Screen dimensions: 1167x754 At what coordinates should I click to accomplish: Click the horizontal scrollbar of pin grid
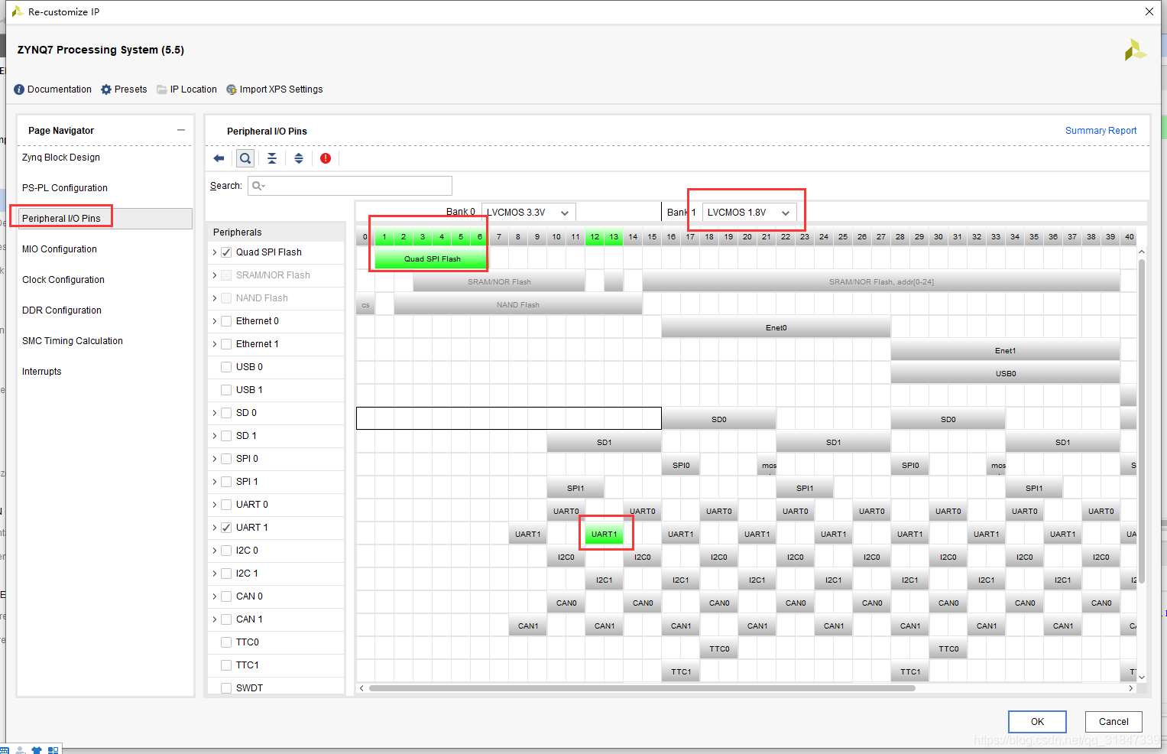[642, 688]
